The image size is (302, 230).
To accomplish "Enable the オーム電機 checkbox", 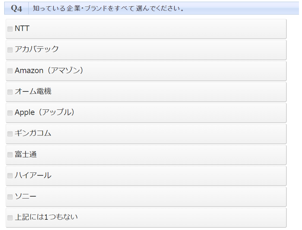I will tap(10, 92).
